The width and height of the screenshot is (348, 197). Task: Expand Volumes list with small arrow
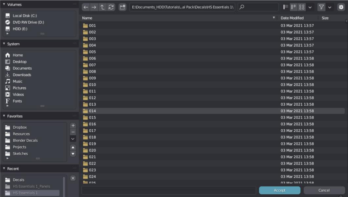pyautogui.click(x=8, y=33)
